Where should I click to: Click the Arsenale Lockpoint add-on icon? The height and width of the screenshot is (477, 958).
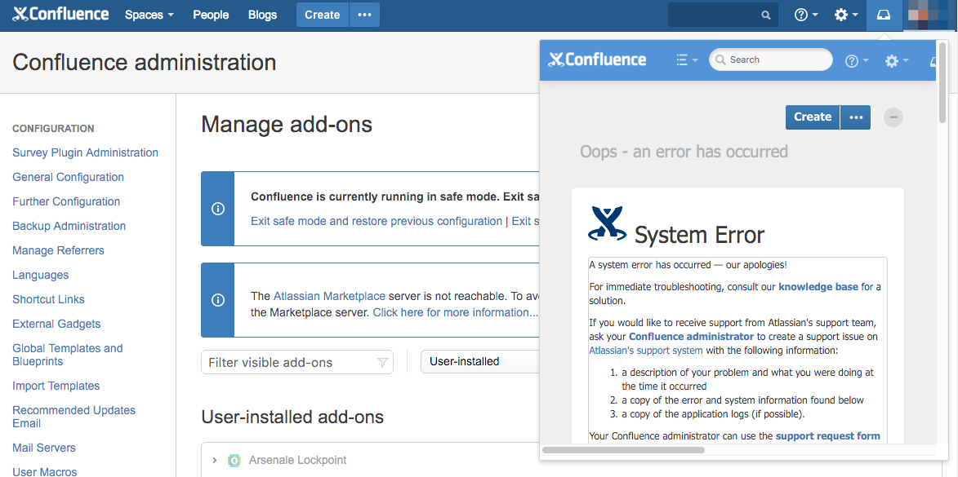click(234, 461)
